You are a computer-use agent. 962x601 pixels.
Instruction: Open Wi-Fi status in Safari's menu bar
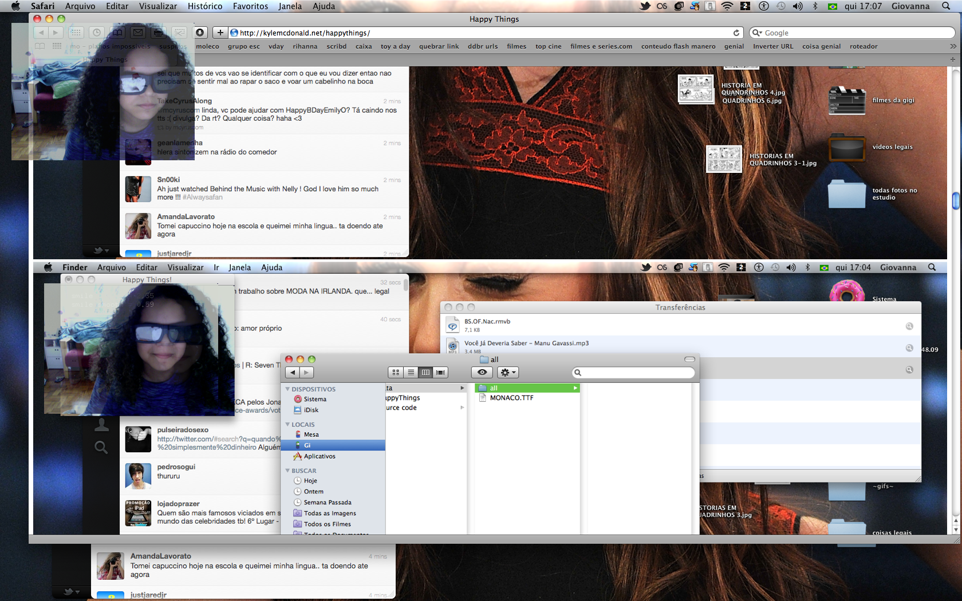pyautogui.click(x=727, y=6)
